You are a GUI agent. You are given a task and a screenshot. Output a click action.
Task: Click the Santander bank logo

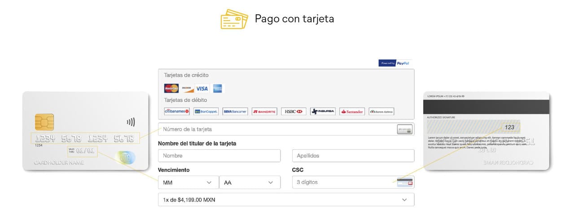pyautogui.click(x=352, y=111)
